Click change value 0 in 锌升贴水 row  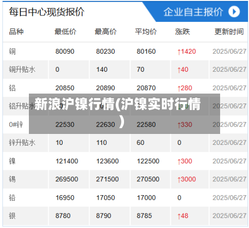coord(179,142)
